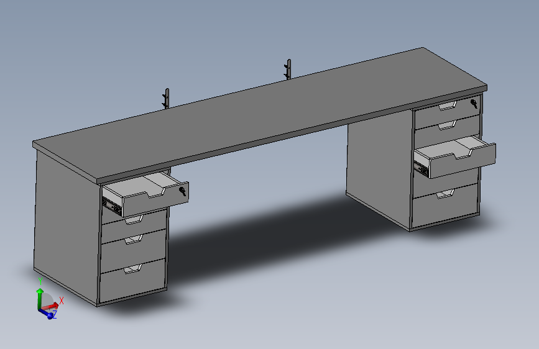539x349 pixels.
Task: Click the slide rail on the right open drawer
Action: [x=422, y=168]
